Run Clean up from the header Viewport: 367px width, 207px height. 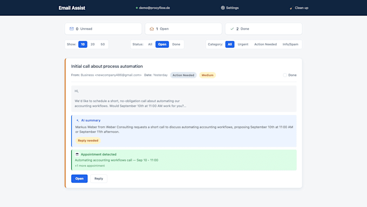pos(299,8)
